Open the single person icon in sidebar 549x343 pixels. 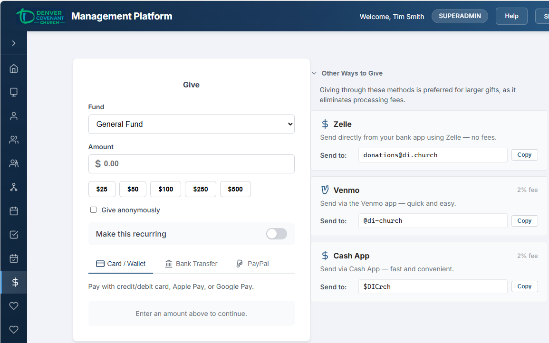click(x=14, y=116)
